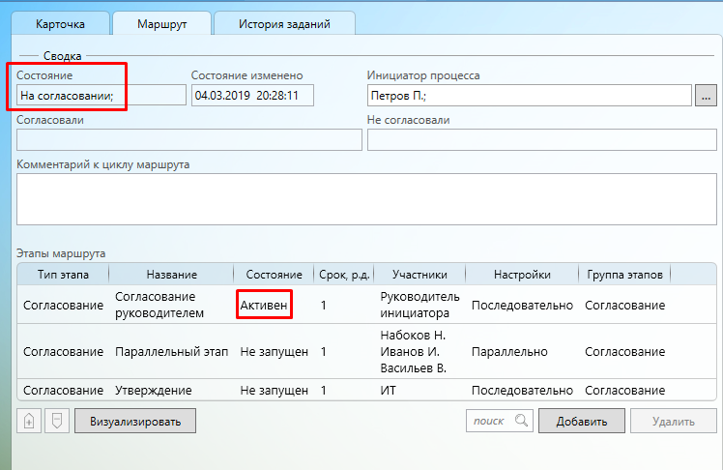Click the Состояние field showing На согласовании
The image size is (723, 470).
(x=101, y=95)
